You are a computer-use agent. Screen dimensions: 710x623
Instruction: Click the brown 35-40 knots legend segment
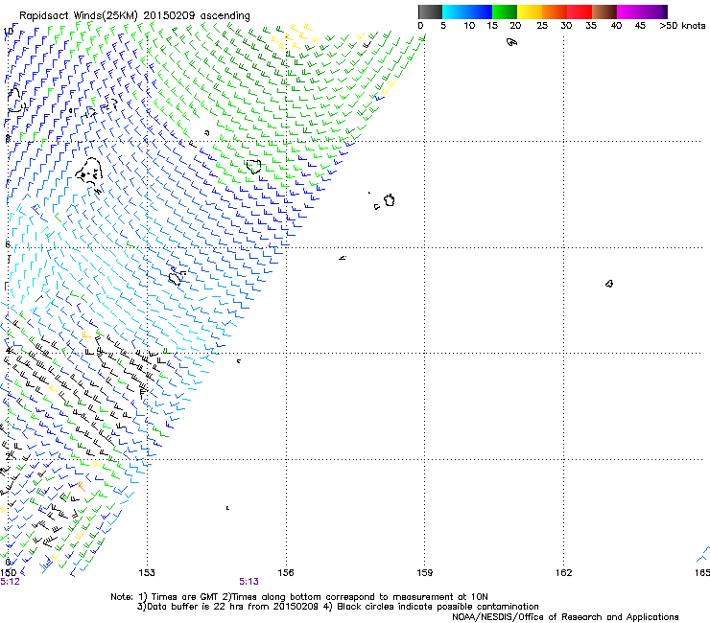click(604, 12)
